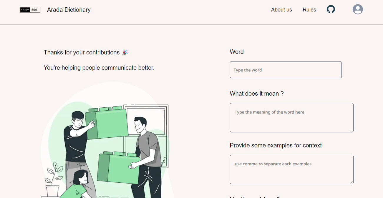Click "You're helping people communicate better" text
Viewport: 383px width, 198px height.
99,68
